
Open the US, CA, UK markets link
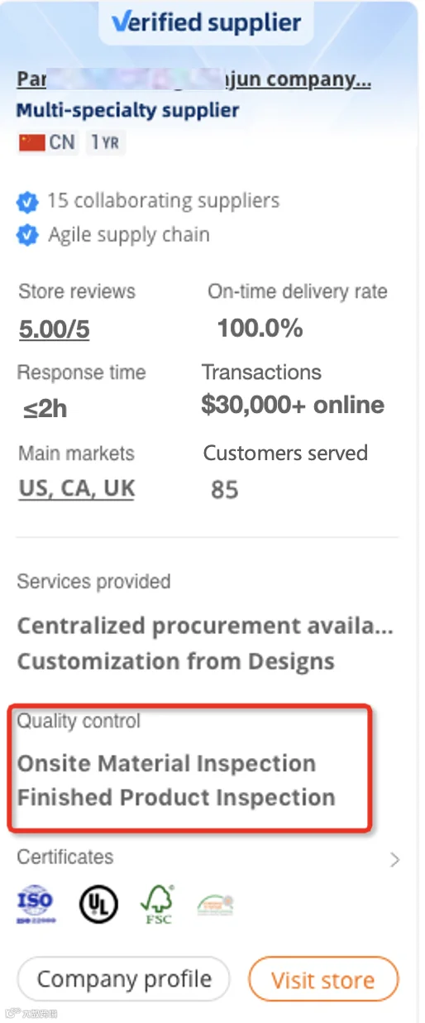[77, 488]
